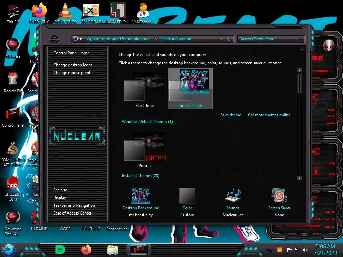Click the Screen Saver icon
The width and height of the screenshot is (343, 257).
point(279,195)
